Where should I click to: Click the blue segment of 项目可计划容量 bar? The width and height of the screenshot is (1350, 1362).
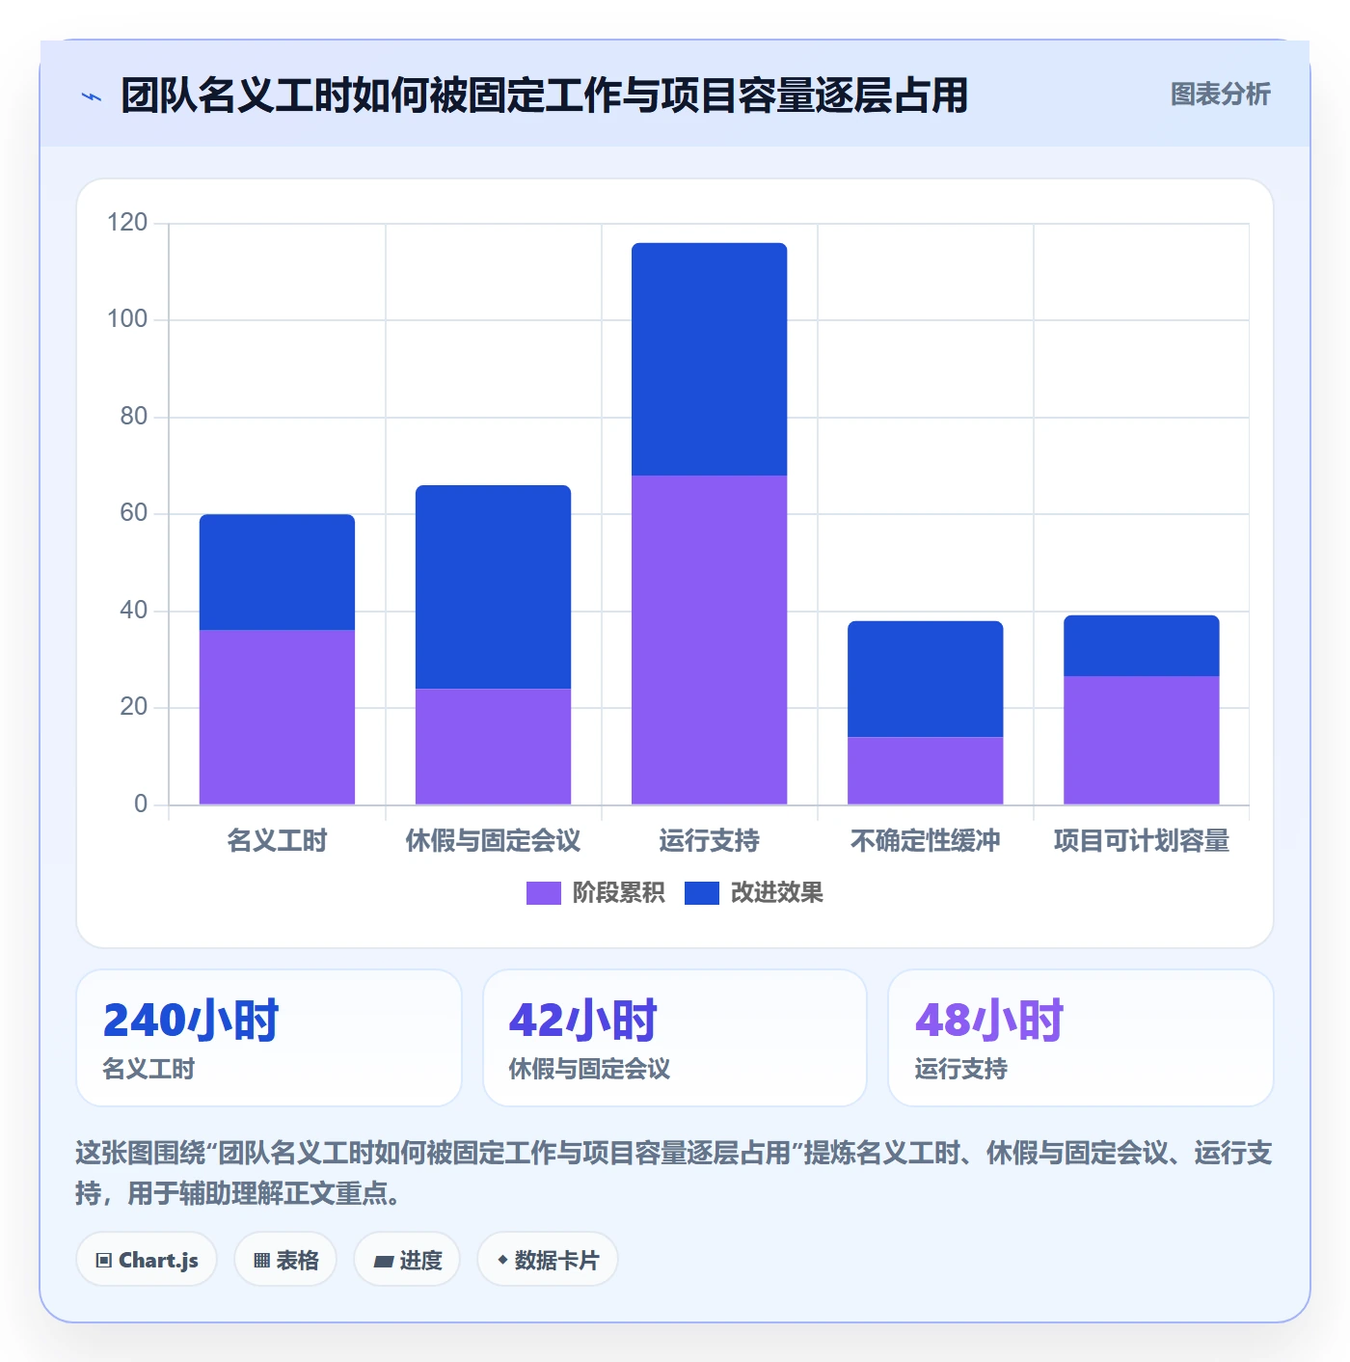(1141, 645)
